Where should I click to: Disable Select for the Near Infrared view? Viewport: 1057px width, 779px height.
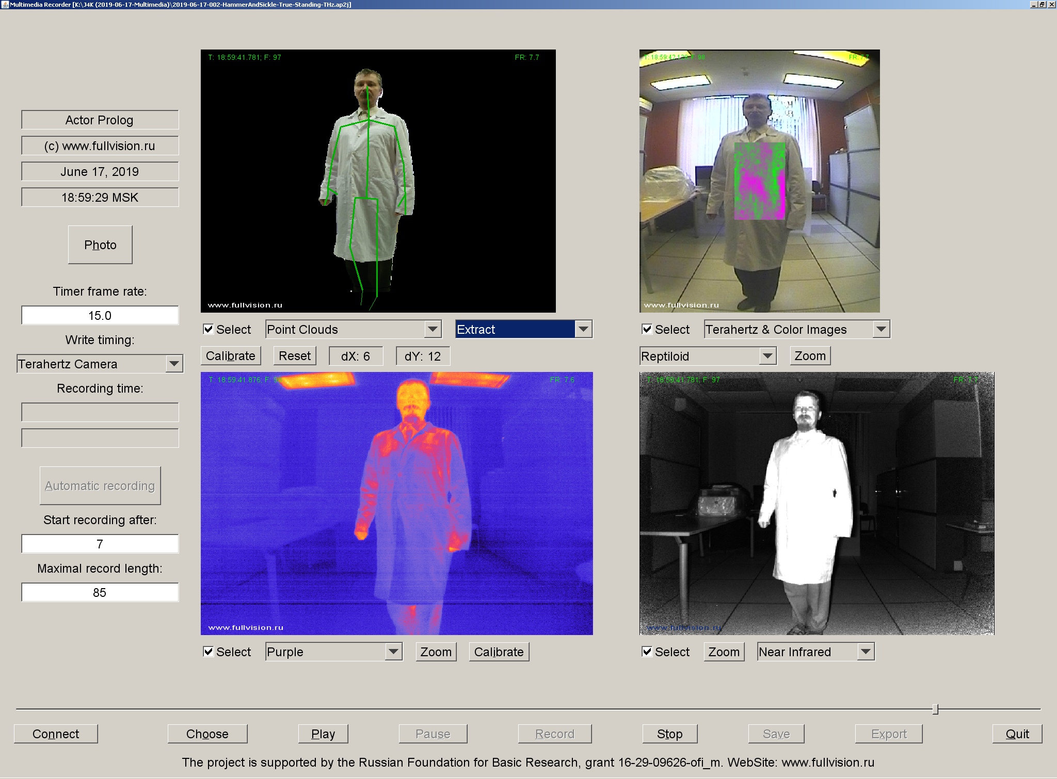[x=647, y=652]
